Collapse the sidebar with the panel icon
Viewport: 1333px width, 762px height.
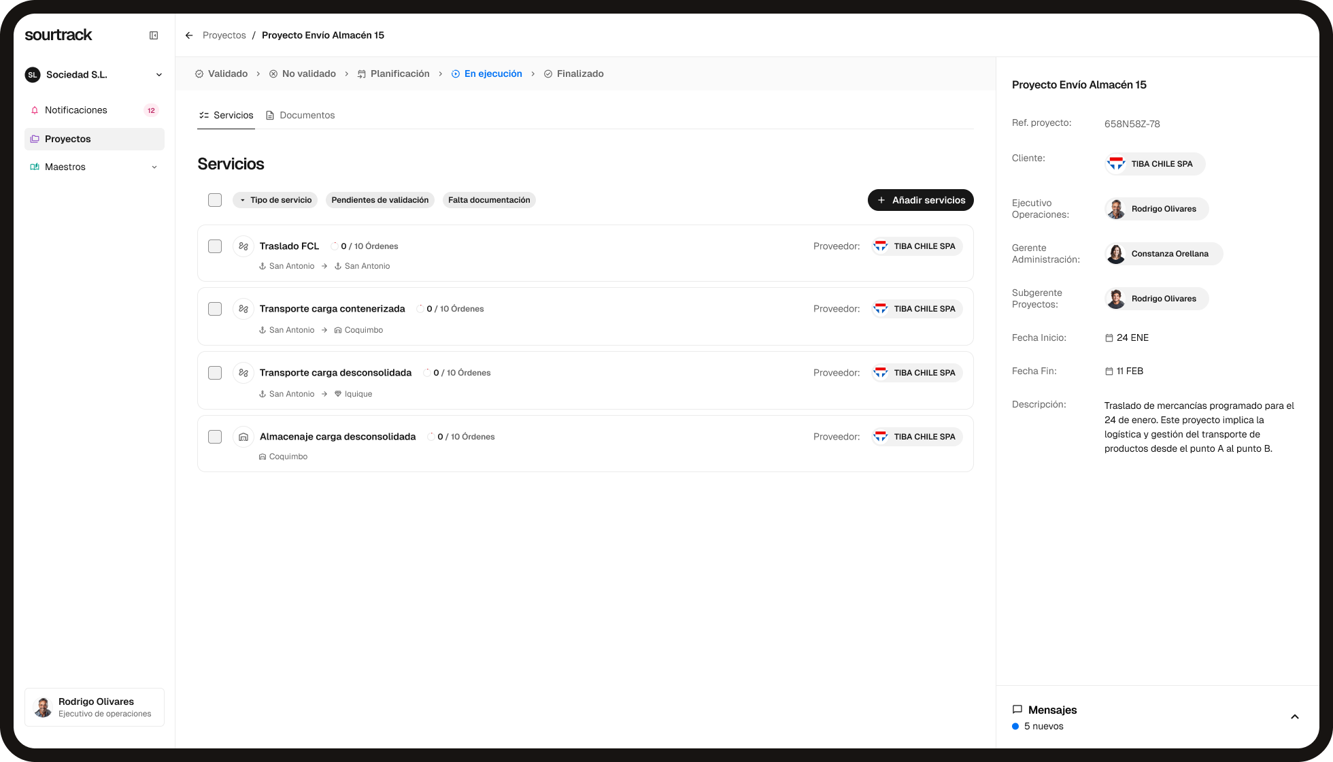click(154, 35)
